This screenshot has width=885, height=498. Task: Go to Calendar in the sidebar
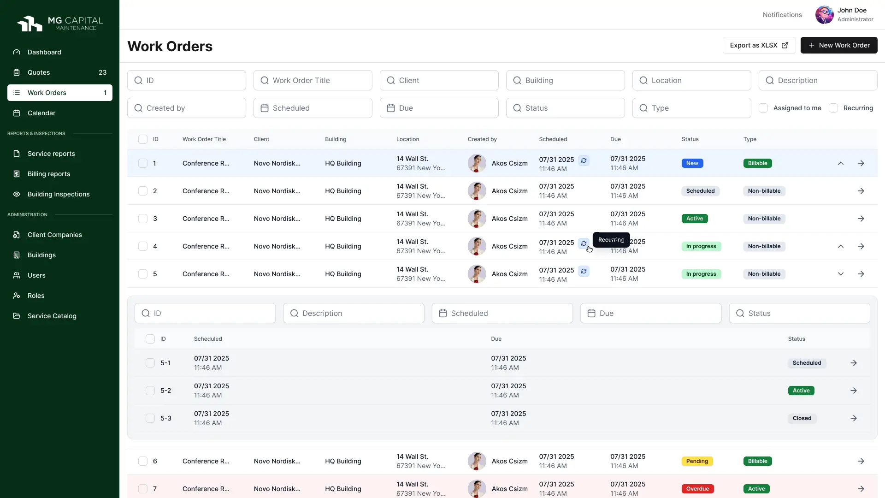(x=41, y=113)
